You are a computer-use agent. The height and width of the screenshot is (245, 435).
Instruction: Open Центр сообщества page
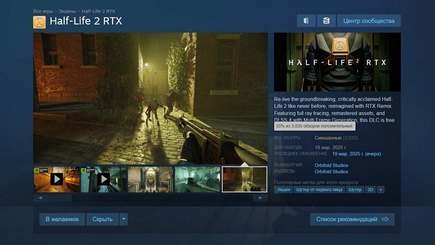click(369, 21)
